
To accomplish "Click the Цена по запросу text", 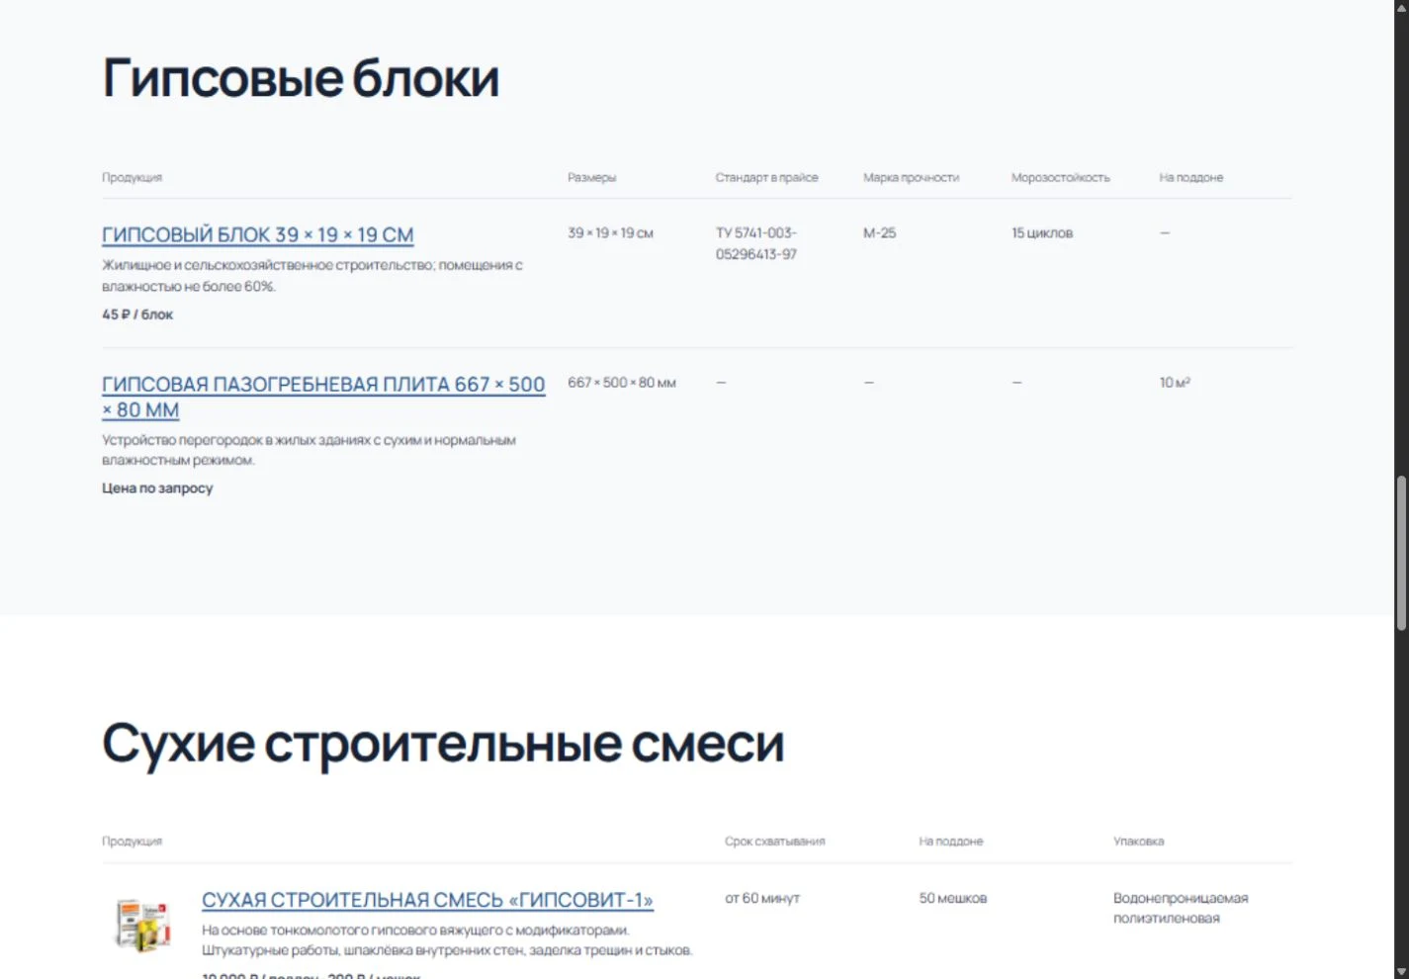I will [x=157, y=488].
